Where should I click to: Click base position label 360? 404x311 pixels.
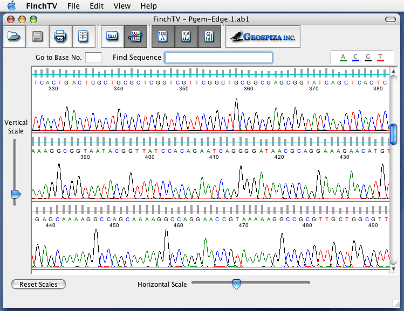pyautogui.click(x=248, y=89)
